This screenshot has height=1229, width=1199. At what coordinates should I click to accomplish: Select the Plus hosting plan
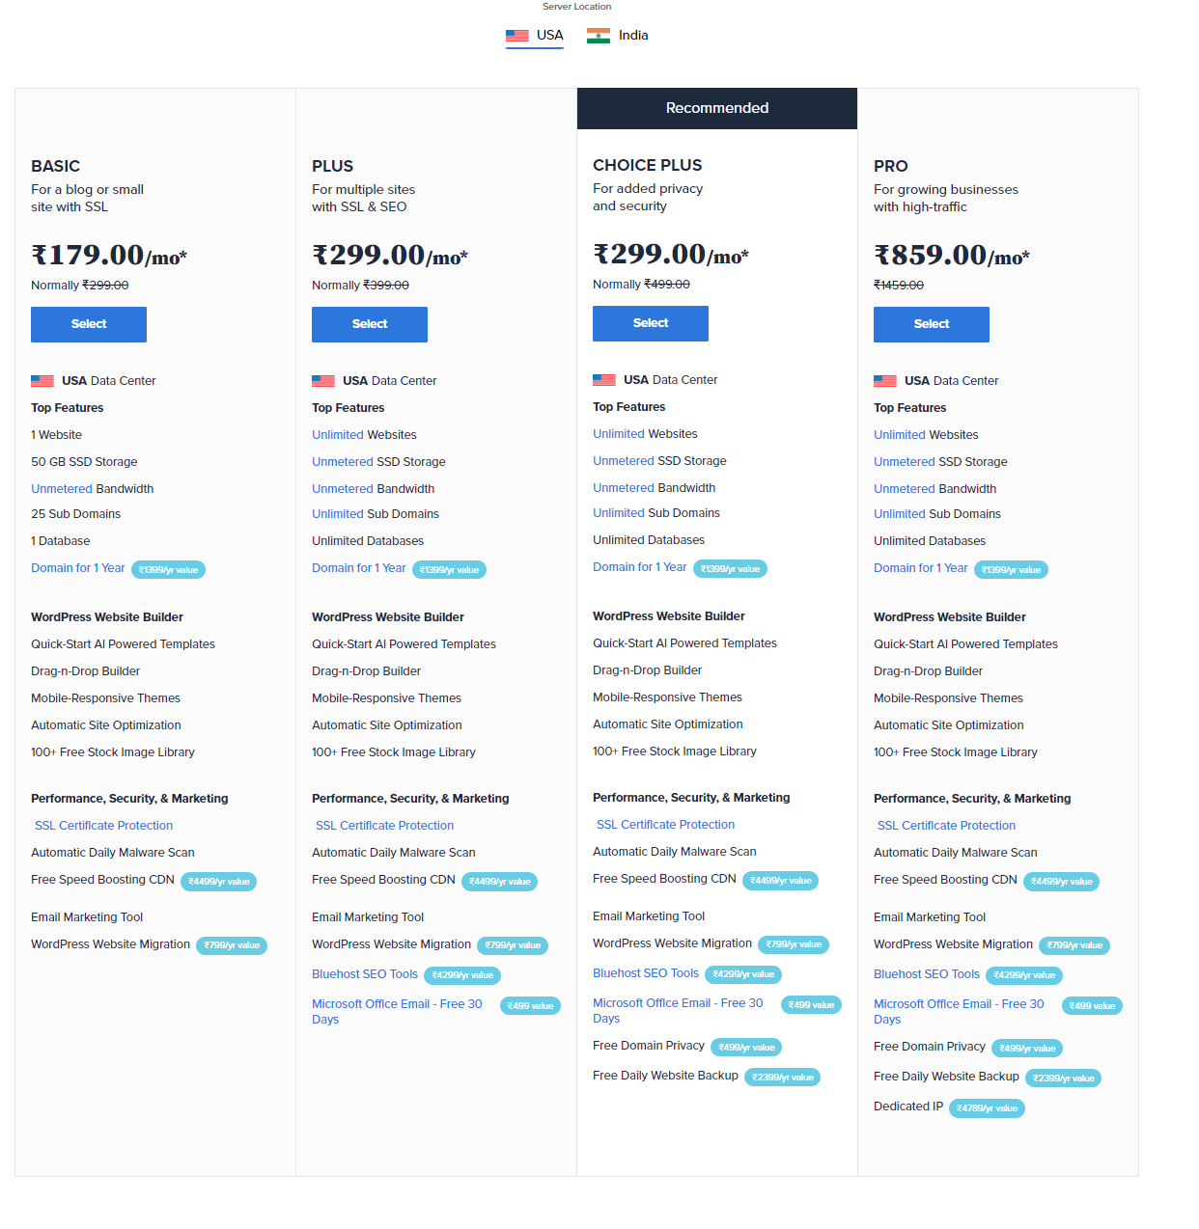pyautogui.click(x=370, y=324)
